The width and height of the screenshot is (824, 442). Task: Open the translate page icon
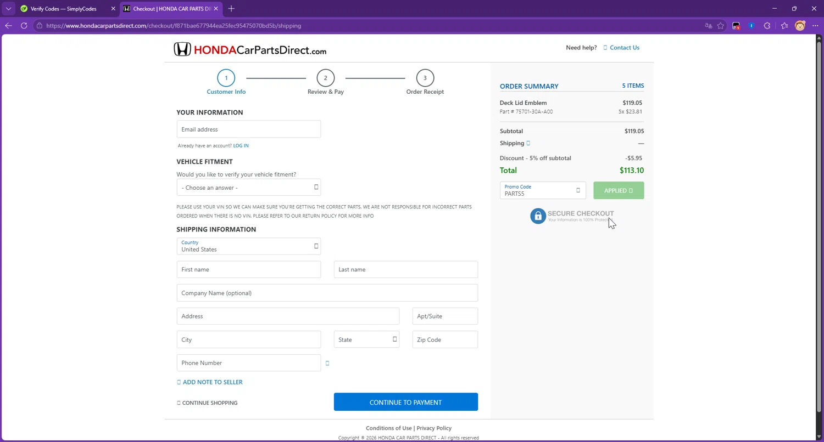[708, 26]
